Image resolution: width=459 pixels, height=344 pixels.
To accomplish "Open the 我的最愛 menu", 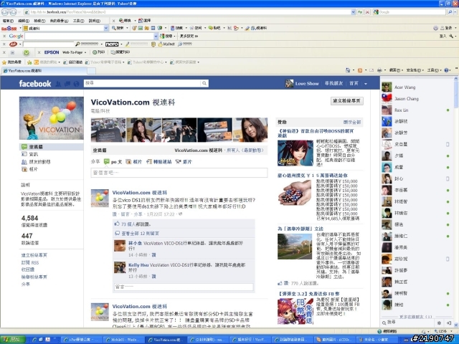I will pyautogui.click(x=59, y=21).
